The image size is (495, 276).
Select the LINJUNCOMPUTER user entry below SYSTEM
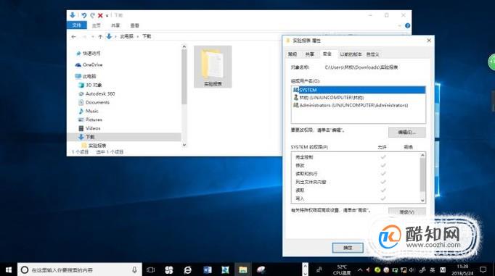pyautogui.click(x=359, y=97)
